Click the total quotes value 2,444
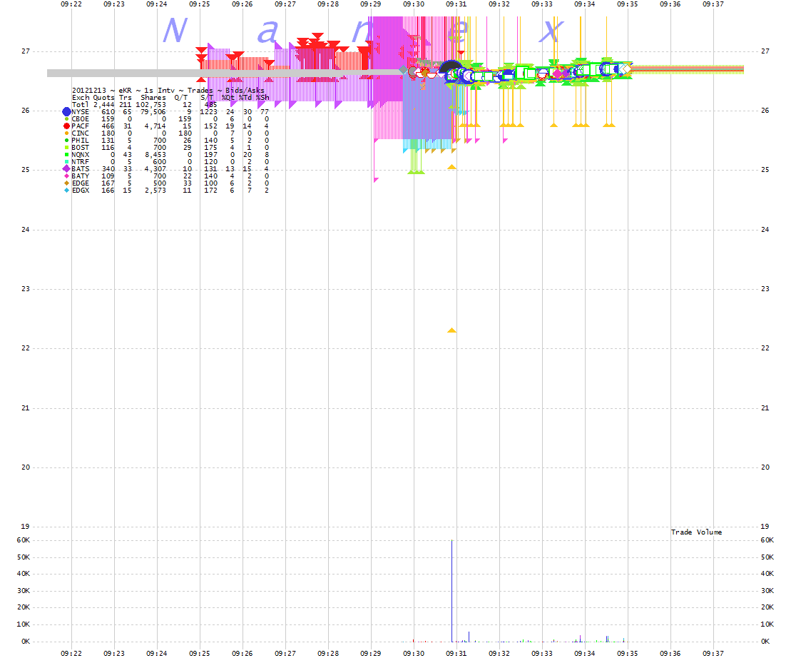Screen dimensions: 791x658 point(104,104)
